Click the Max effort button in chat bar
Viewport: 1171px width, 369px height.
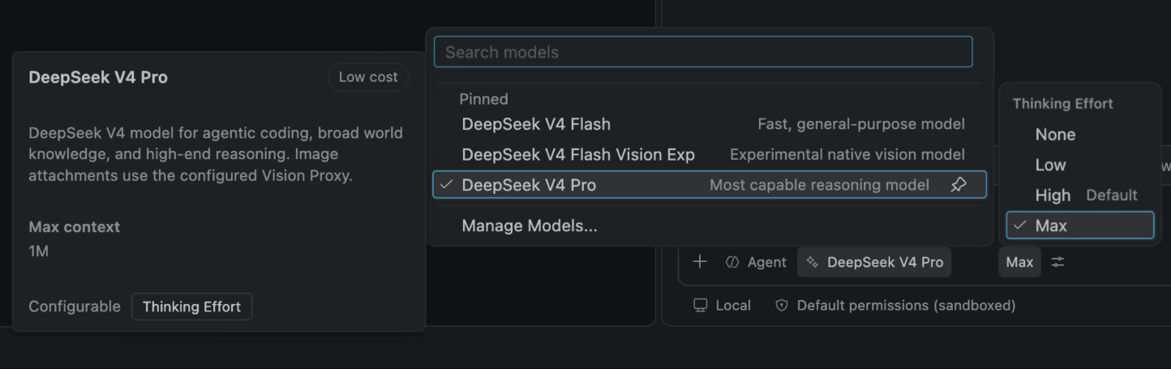(x=1019, y=262)
